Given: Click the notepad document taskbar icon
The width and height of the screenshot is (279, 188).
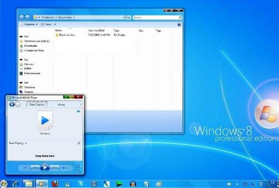Looking at the screenshot, I should pyautogui.click(x=146, y=184).
